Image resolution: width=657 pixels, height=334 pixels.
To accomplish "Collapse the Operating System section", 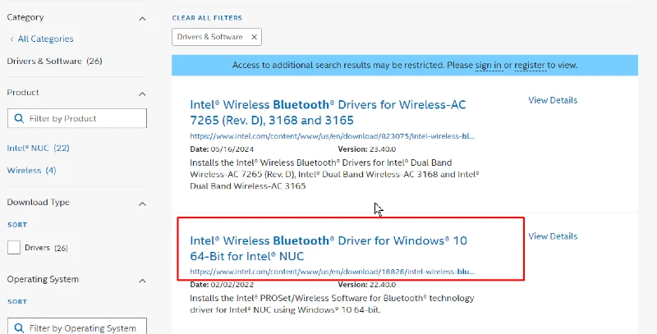I will 142,281.
